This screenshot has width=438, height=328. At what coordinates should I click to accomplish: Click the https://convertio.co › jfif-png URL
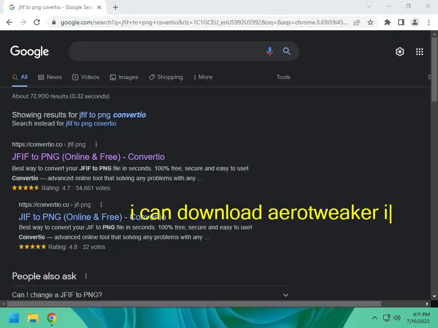click(x=49, y=144)
